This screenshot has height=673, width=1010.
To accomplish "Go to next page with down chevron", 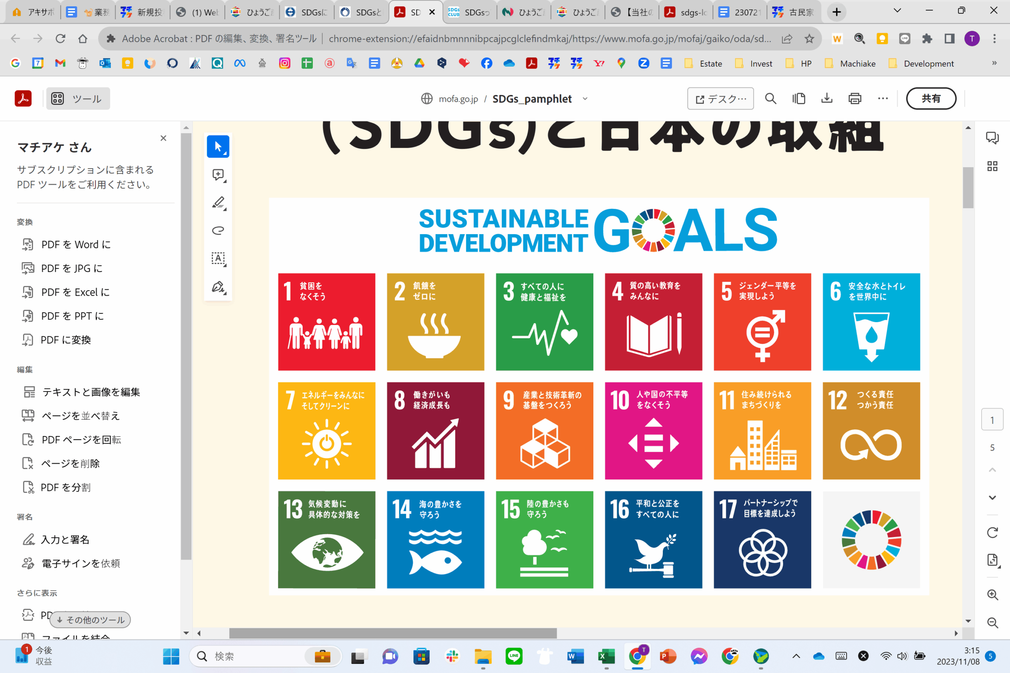I will 992,498.
